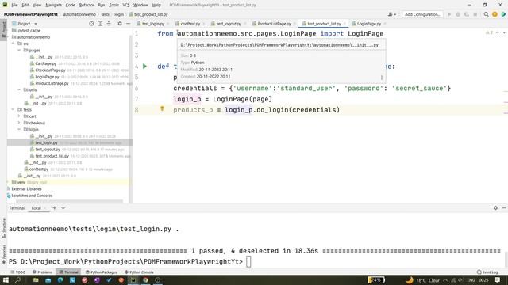Viewport: 508px width, 285px height.
Task: Select test_product_list.py in project tree
Action: [52, 156]
